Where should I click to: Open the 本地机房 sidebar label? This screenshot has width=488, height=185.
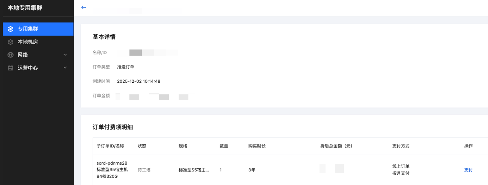pyautogui.click(x=28, y=42)
